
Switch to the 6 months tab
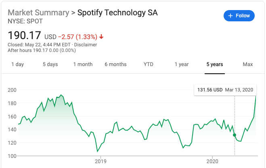pyautogui.click(x=115, y=64)
